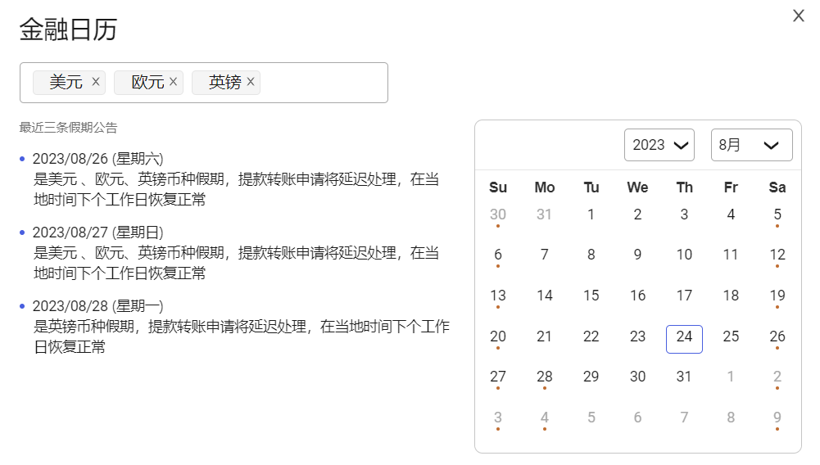Screen dimensions: 820x465
Task: Choose August 15 in the calendar
Action: 591,296
